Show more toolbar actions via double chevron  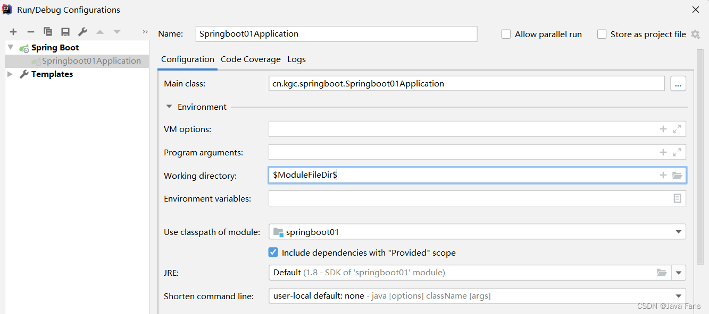[145, 32]
